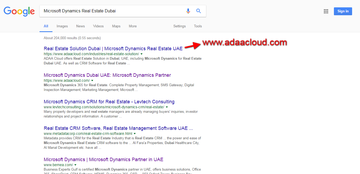Click the magnifying glass search icon
360x174 pixels.
click(198, 11)
